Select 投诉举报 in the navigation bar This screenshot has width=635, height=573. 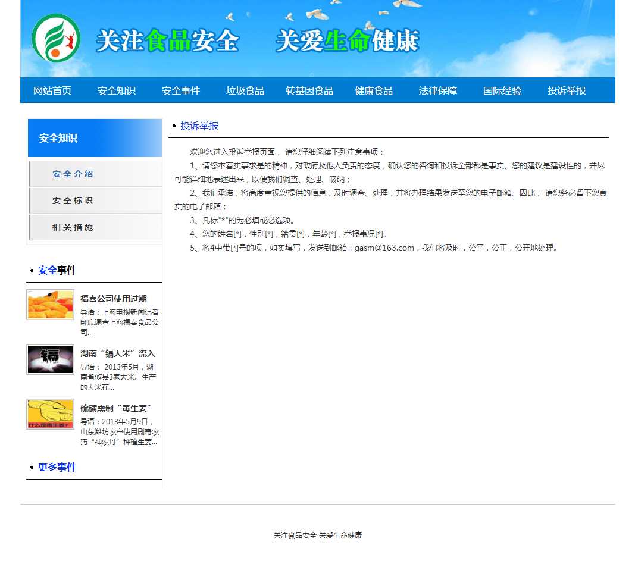click(567, 90)
